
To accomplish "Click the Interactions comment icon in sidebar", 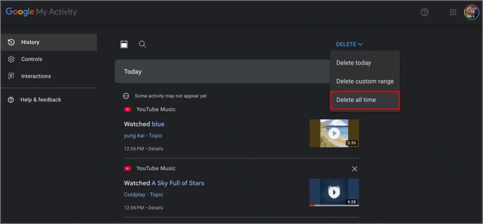I will [x=11, y=76].
